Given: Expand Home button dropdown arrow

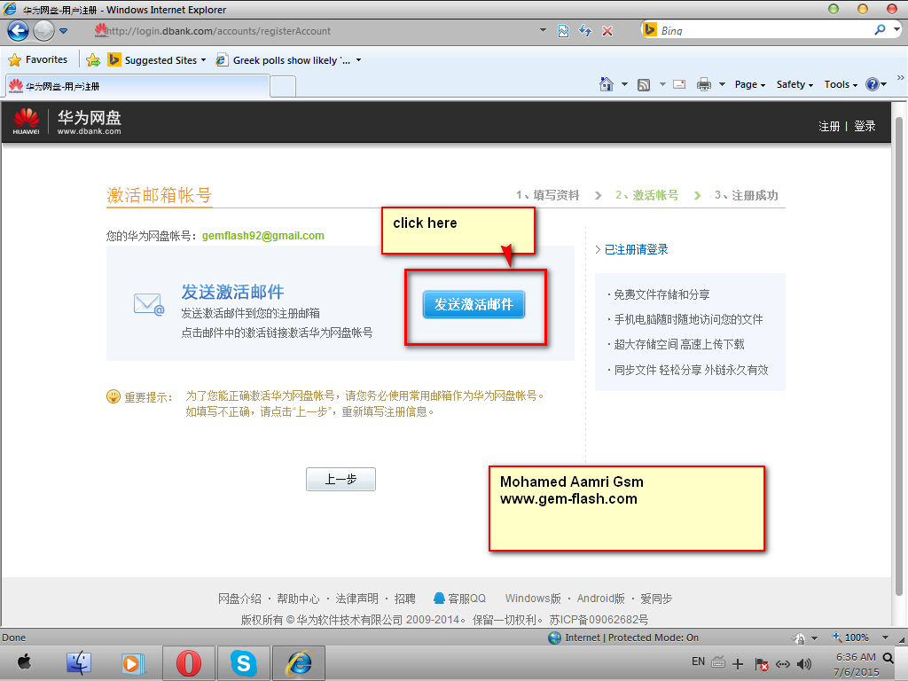Looking at the screenshot, I should 625,84.
